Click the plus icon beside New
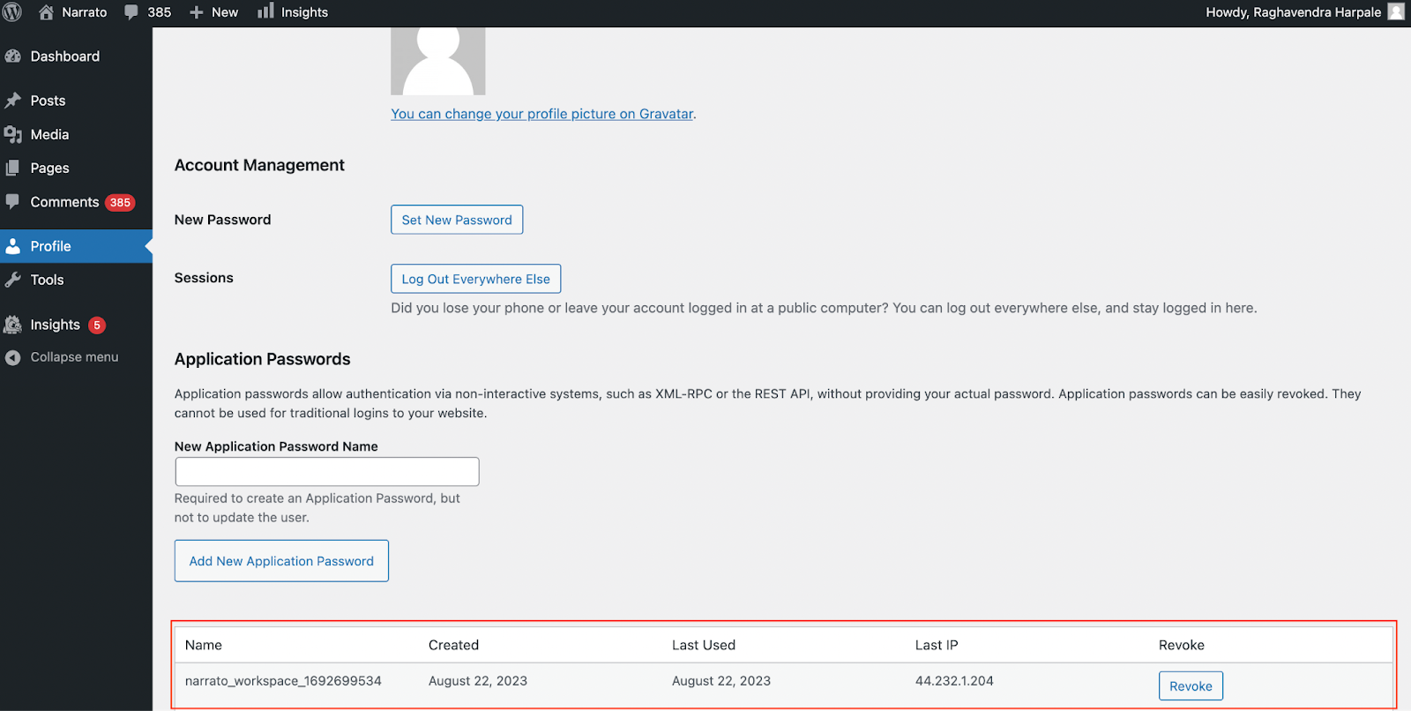The width and height of the screenshot is (1411, 711). (x=197, y=12)
